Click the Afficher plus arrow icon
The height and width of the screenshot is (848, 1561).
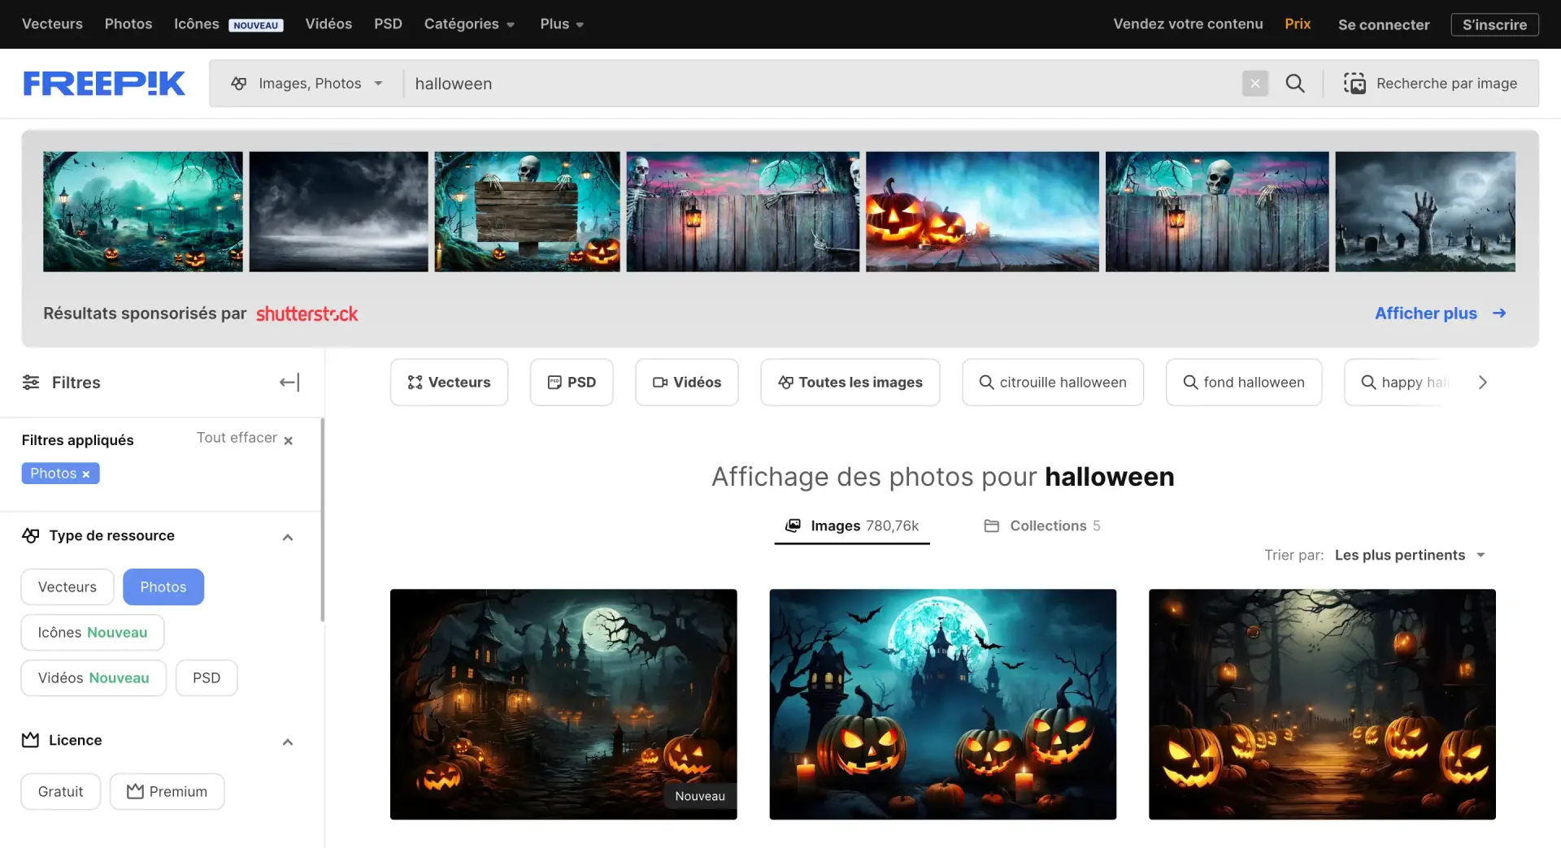point(1499,314)
